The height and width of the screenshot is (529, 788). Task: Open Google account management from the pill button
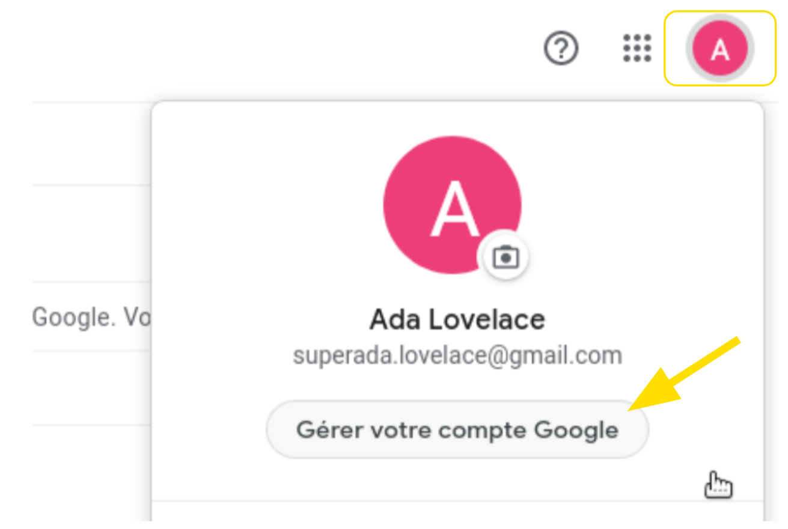[x=457, y=430]
